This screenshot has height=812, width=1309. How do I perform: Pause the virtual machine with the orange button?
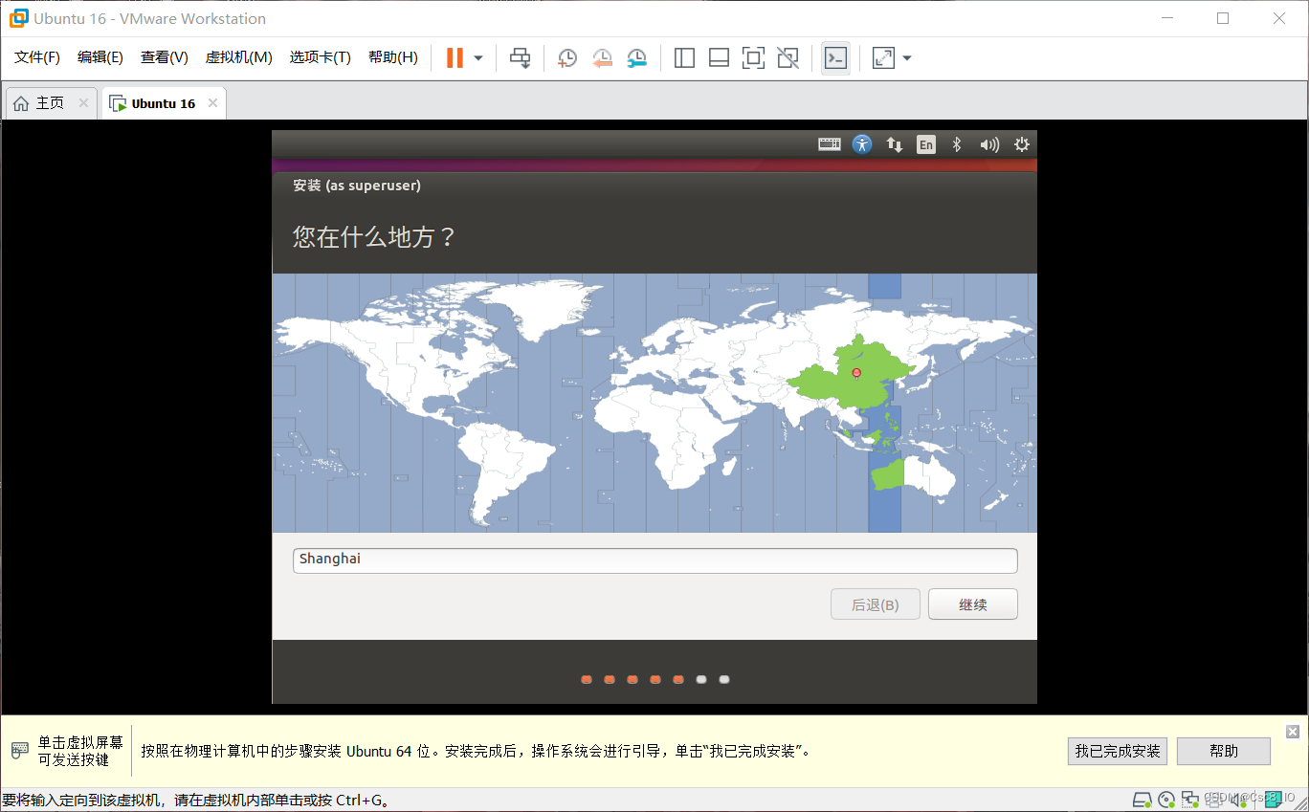[x=455, y=58]
